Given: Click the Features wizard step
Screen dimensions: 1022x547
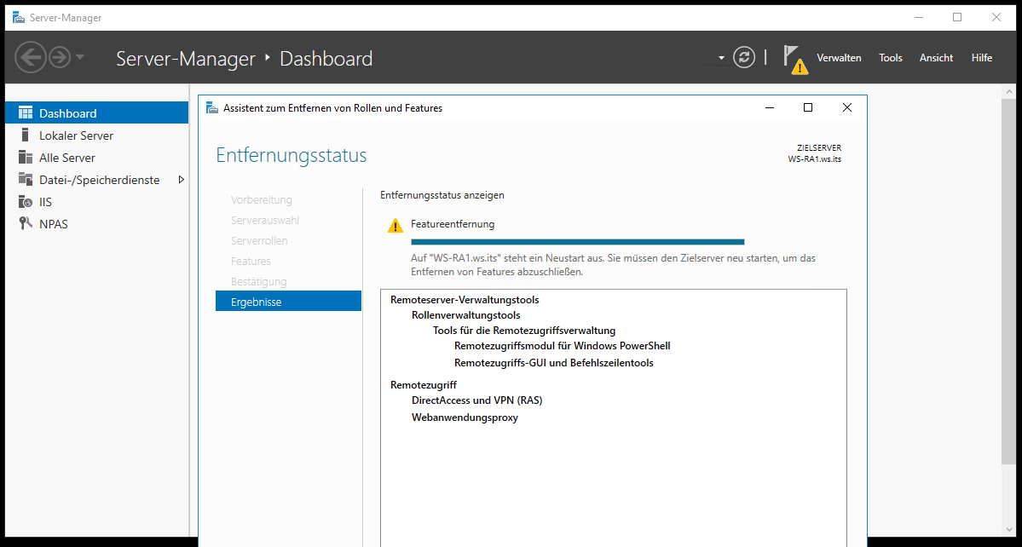Looking at the screenshot, I should tap(251, 261).
